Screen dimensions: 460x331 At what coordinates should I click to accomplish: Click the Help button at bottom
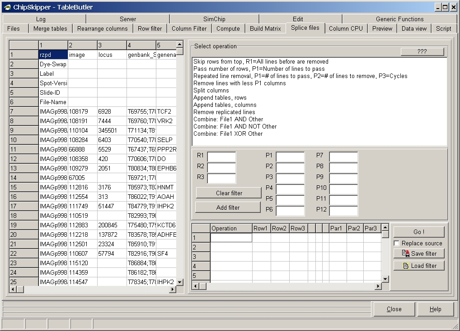coord(435,309)
